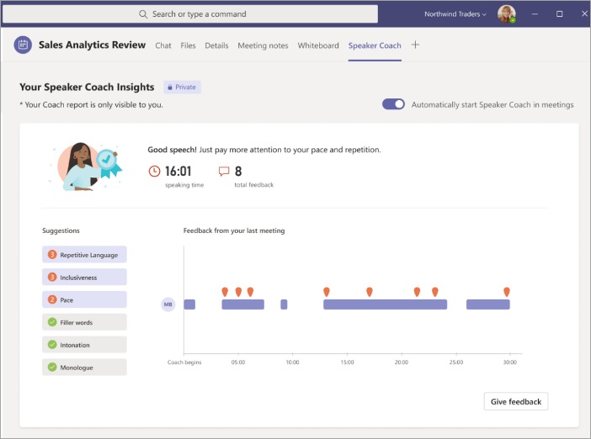Viewport: 591px width, 439px height.
Task: Click the feedback marker just after 05:00
Action: pos(250,292)
